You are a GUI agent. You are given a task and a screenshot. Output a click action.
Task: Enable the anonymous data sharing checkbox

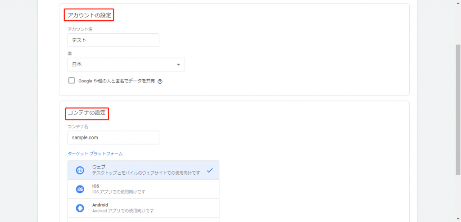(x=72, y=81)
